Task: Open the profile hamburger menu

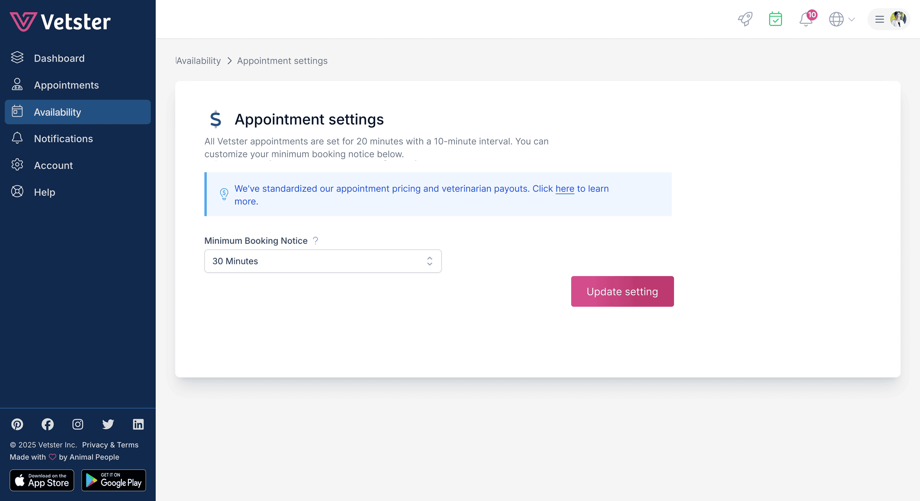Action: (x=879, y=19)
